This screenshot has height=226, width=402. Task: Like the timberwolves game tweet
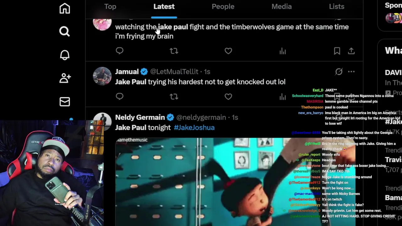coord(228,51)
